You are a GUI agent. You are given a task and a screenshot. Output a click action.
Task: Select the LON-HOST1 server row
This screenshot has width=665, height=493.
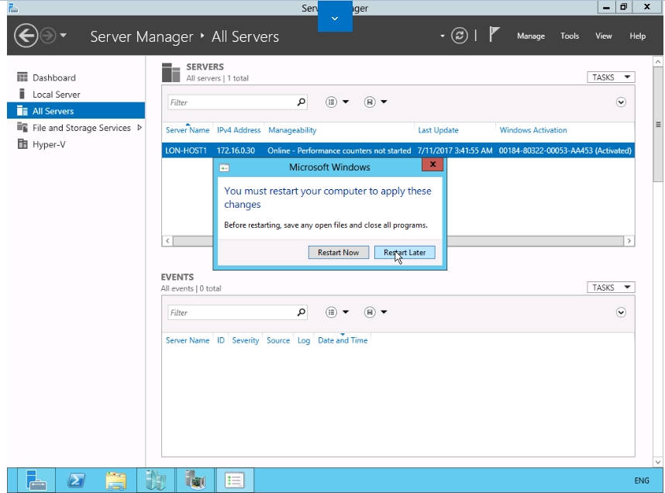click(x=398, y=150)
